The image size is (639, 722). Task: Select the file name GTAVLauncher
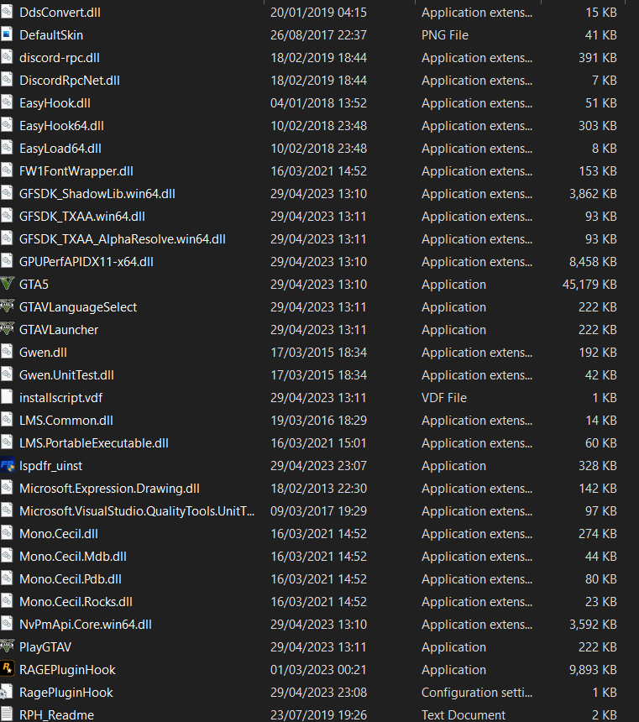[59, 330]
